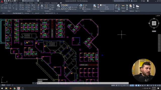Switch to the Annotate ribbon tab
The width and height of the screenshot is (161, 90).
15,3
